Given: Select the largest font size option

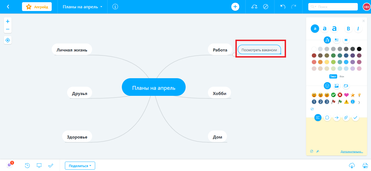Looking at the screenshot, I should (x=334, y=29).
